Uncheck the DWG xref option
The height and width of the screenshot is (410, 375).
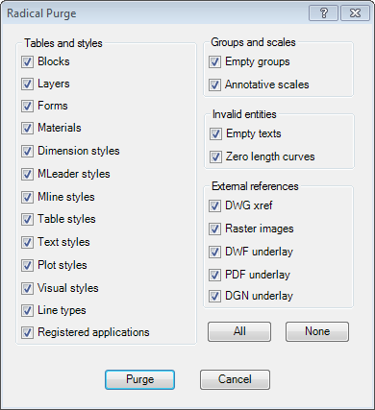tap(214, 205)
